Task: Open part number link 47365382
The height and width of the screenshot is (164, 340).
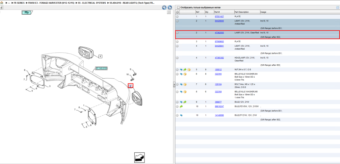Action: 219,58
